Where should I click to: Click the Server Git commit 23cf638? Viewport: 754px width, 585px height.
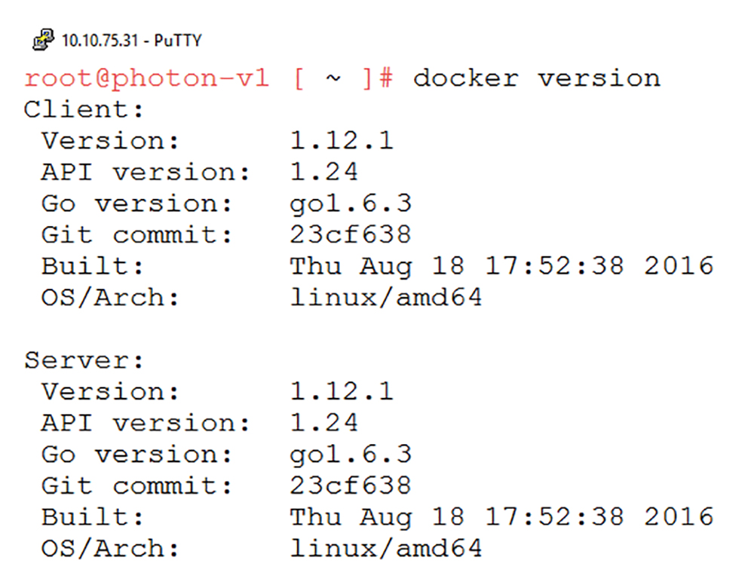pyautogui.click(x=351, y=485)
